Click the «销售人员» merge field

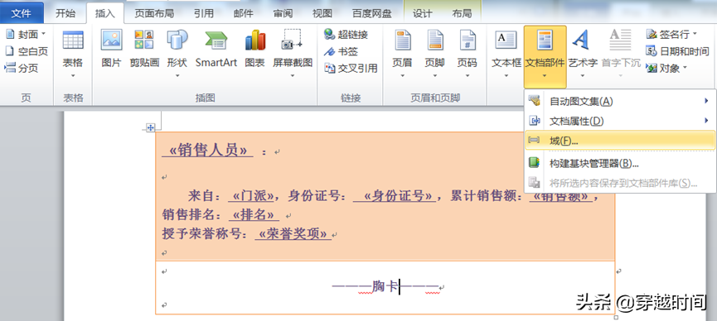point(208,150)
